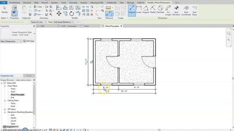Click the 12' - 0" vertical dimension text
The width and height of the screenshot is (234, 131).
[86, 61]
